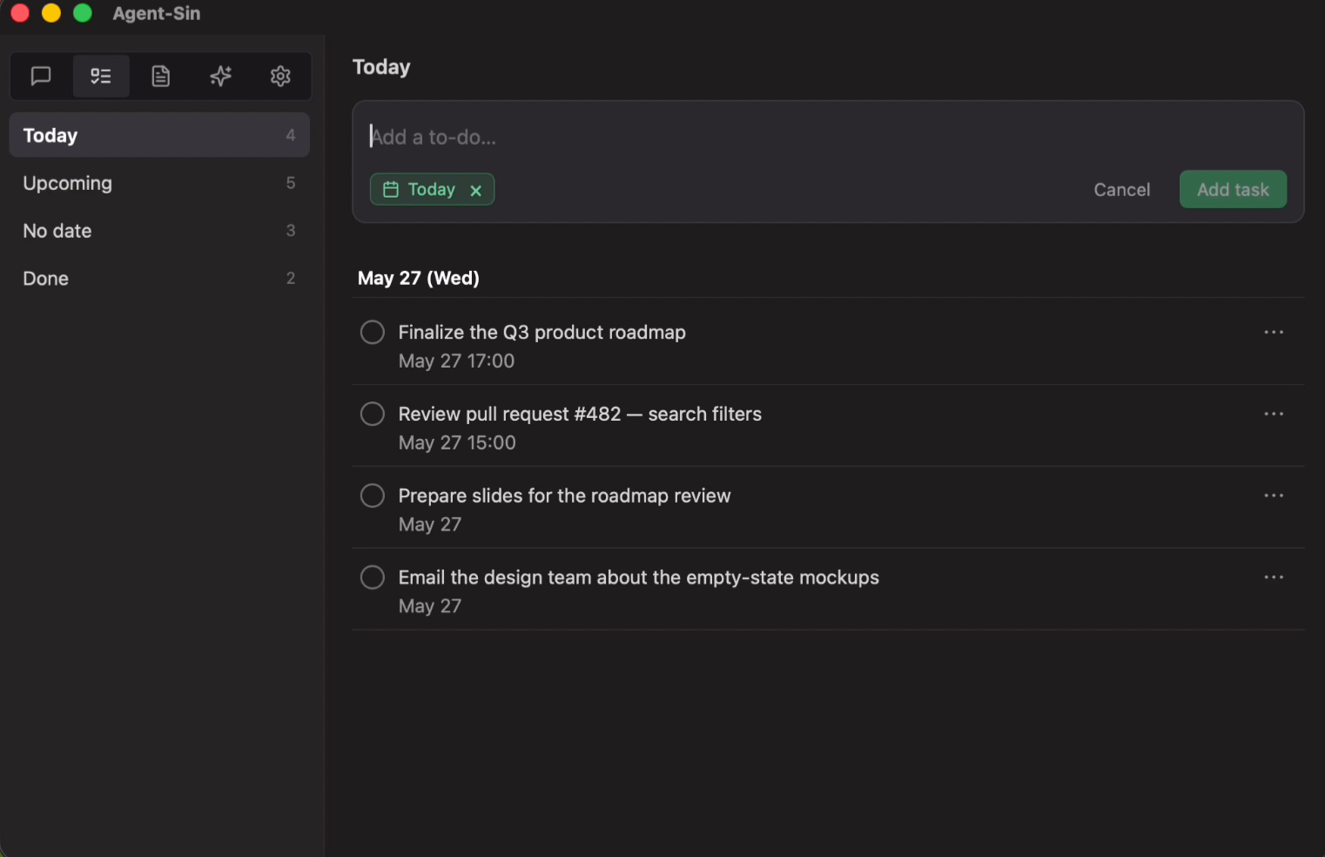
Task: Switch to the Upcoming list
Action: point(159,183)
